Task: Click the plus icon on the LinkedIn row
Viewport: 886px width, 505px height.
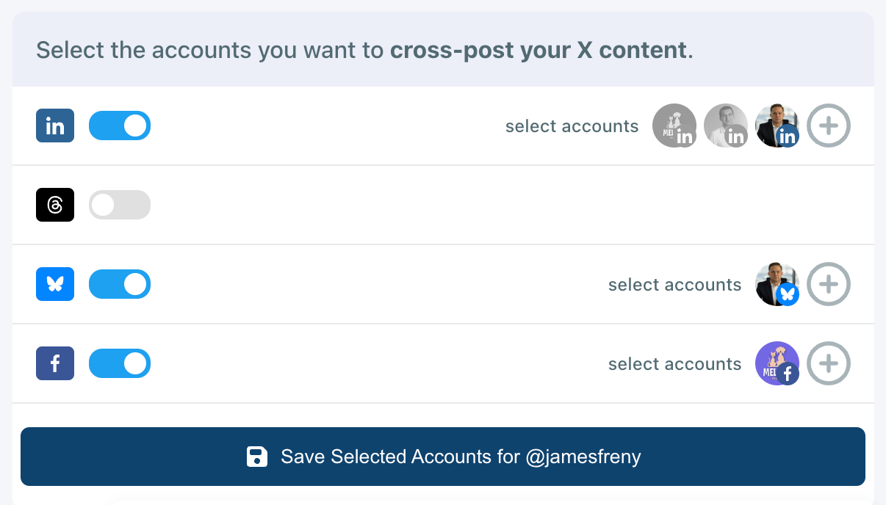Action: tap(829, 126)
